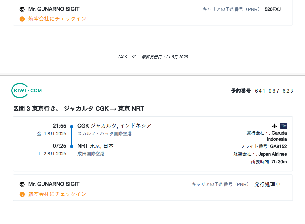Click the booking number 641 087 623
This screenshot has width=305, height=224.
[274, 91]
